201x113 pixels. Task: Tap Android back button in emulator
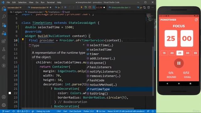[x=167, y=83]
